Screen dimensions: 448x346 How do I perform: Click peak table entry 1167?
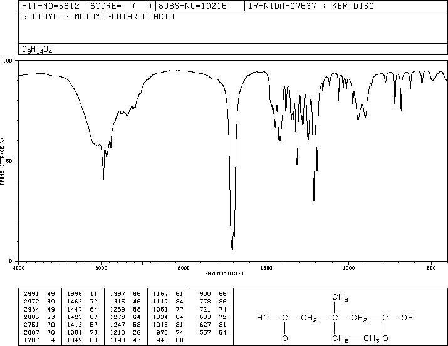pyautogui.click(x=160, y=294)
